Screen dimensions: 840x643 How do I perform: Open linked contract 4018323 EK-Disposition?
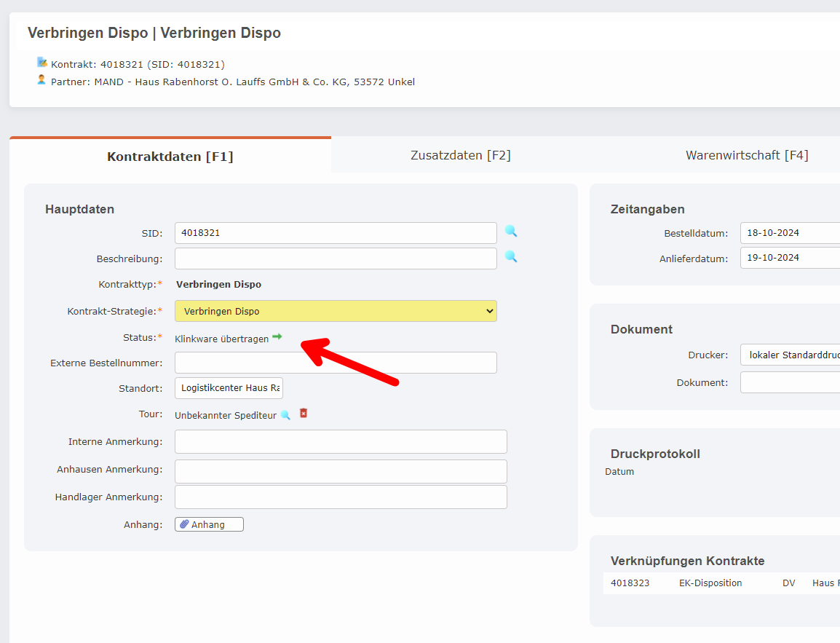point(630,583)
